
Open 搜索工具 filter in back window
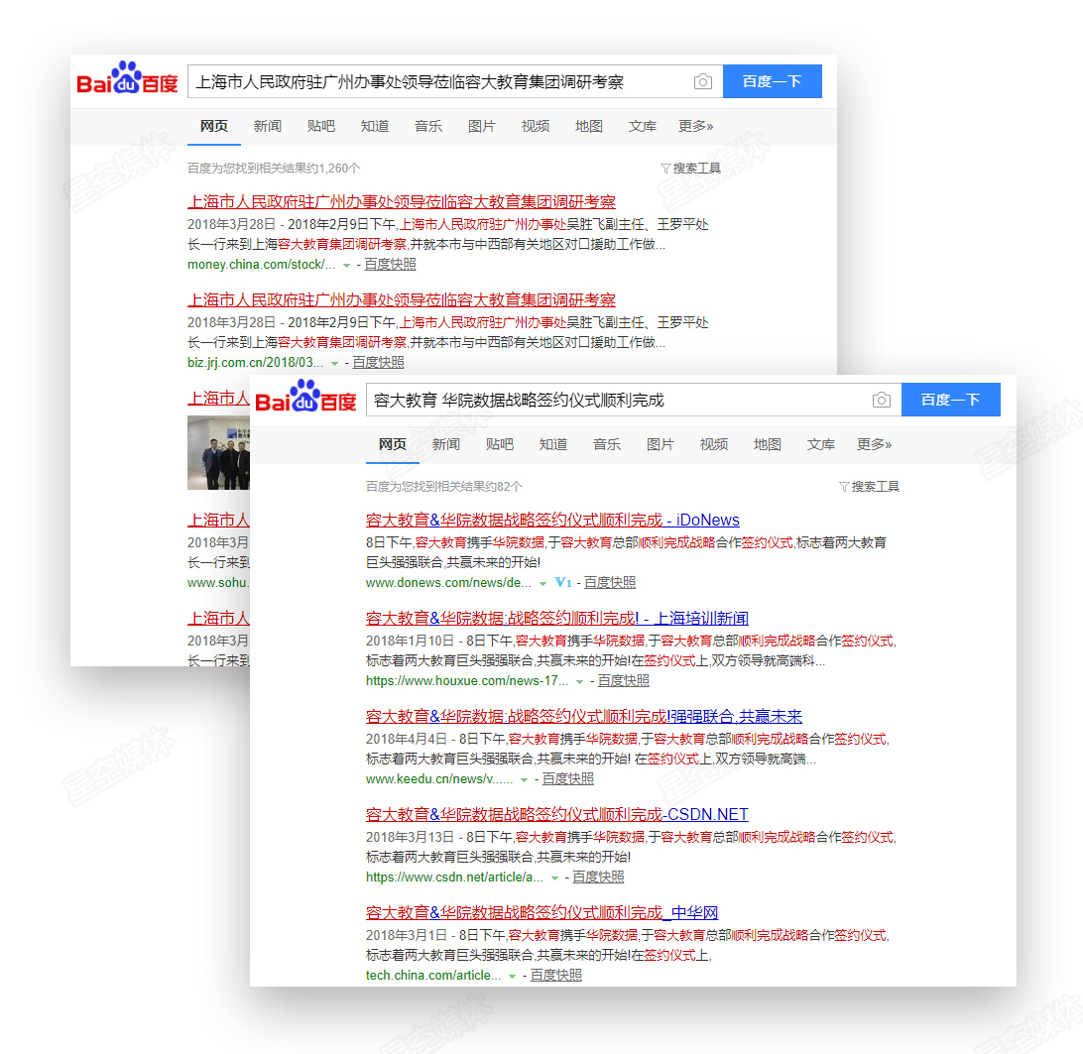coord(690,168)
